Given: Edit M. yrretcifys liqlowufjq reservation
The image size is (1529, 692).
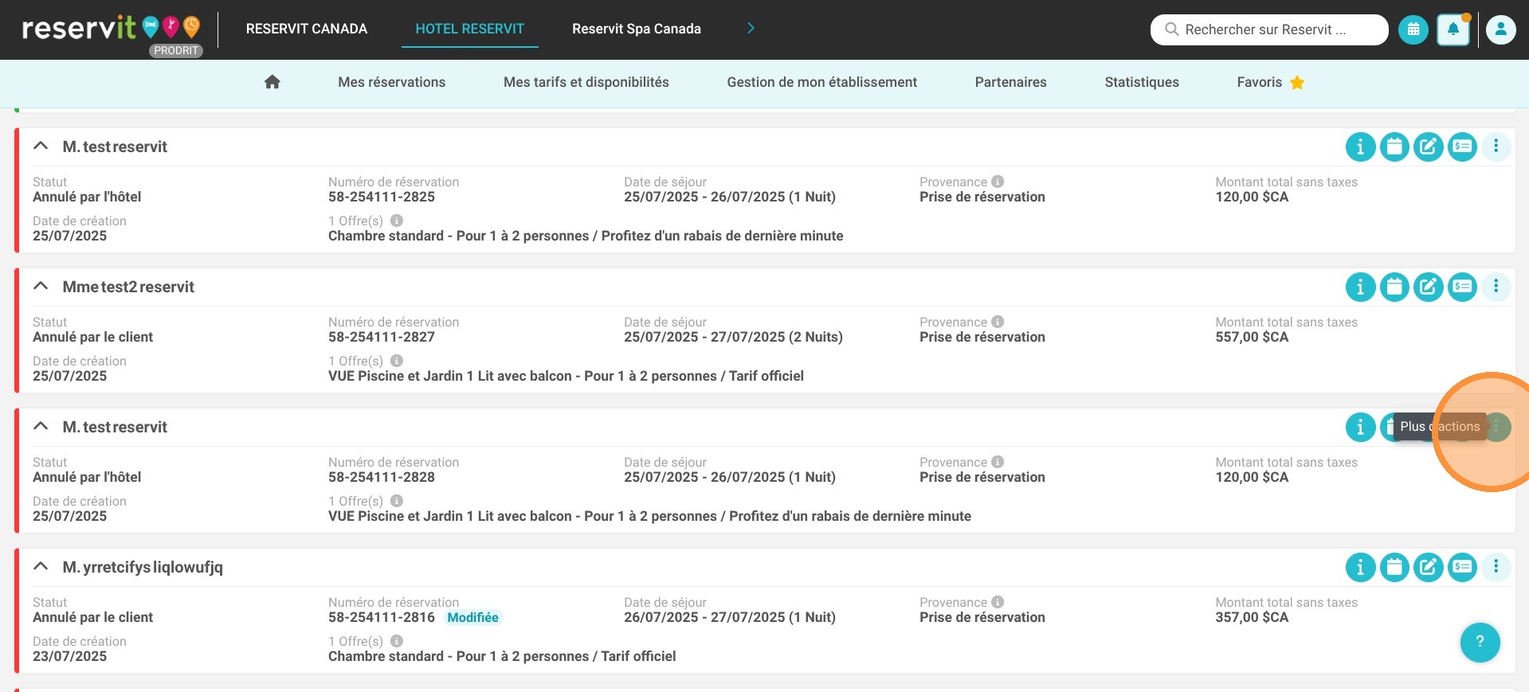Looking at the screenshot, I should (1429, 567).
